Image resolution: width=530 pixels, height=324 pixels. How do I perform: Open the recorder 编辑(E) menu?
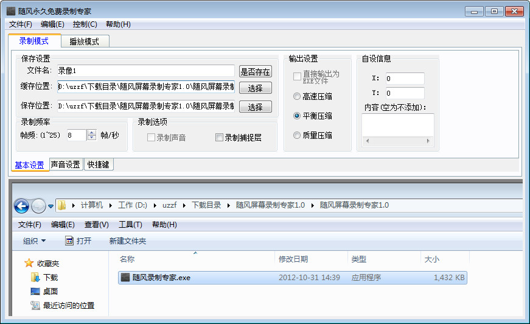[x=52, y=24]
